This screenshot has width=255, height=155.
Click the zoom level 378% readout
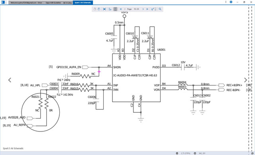coord(186,153)
